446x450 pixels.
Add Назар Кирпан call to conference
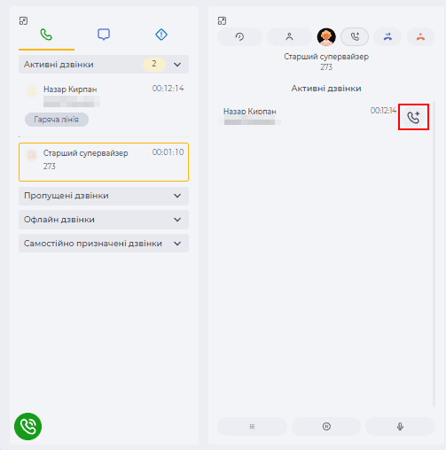413,117
